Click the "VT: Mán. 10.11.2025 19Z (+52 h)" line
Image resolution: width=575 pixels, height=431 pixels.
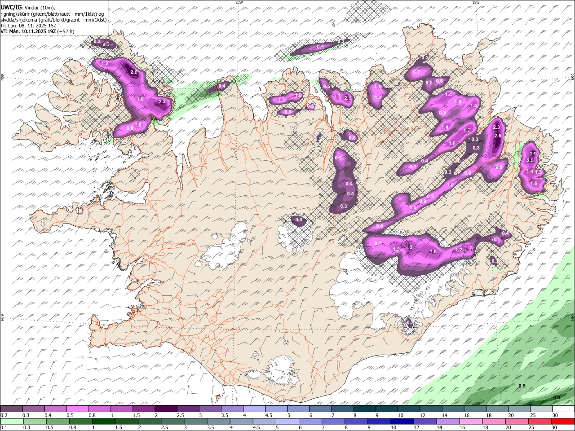click(x=38, y=31)
